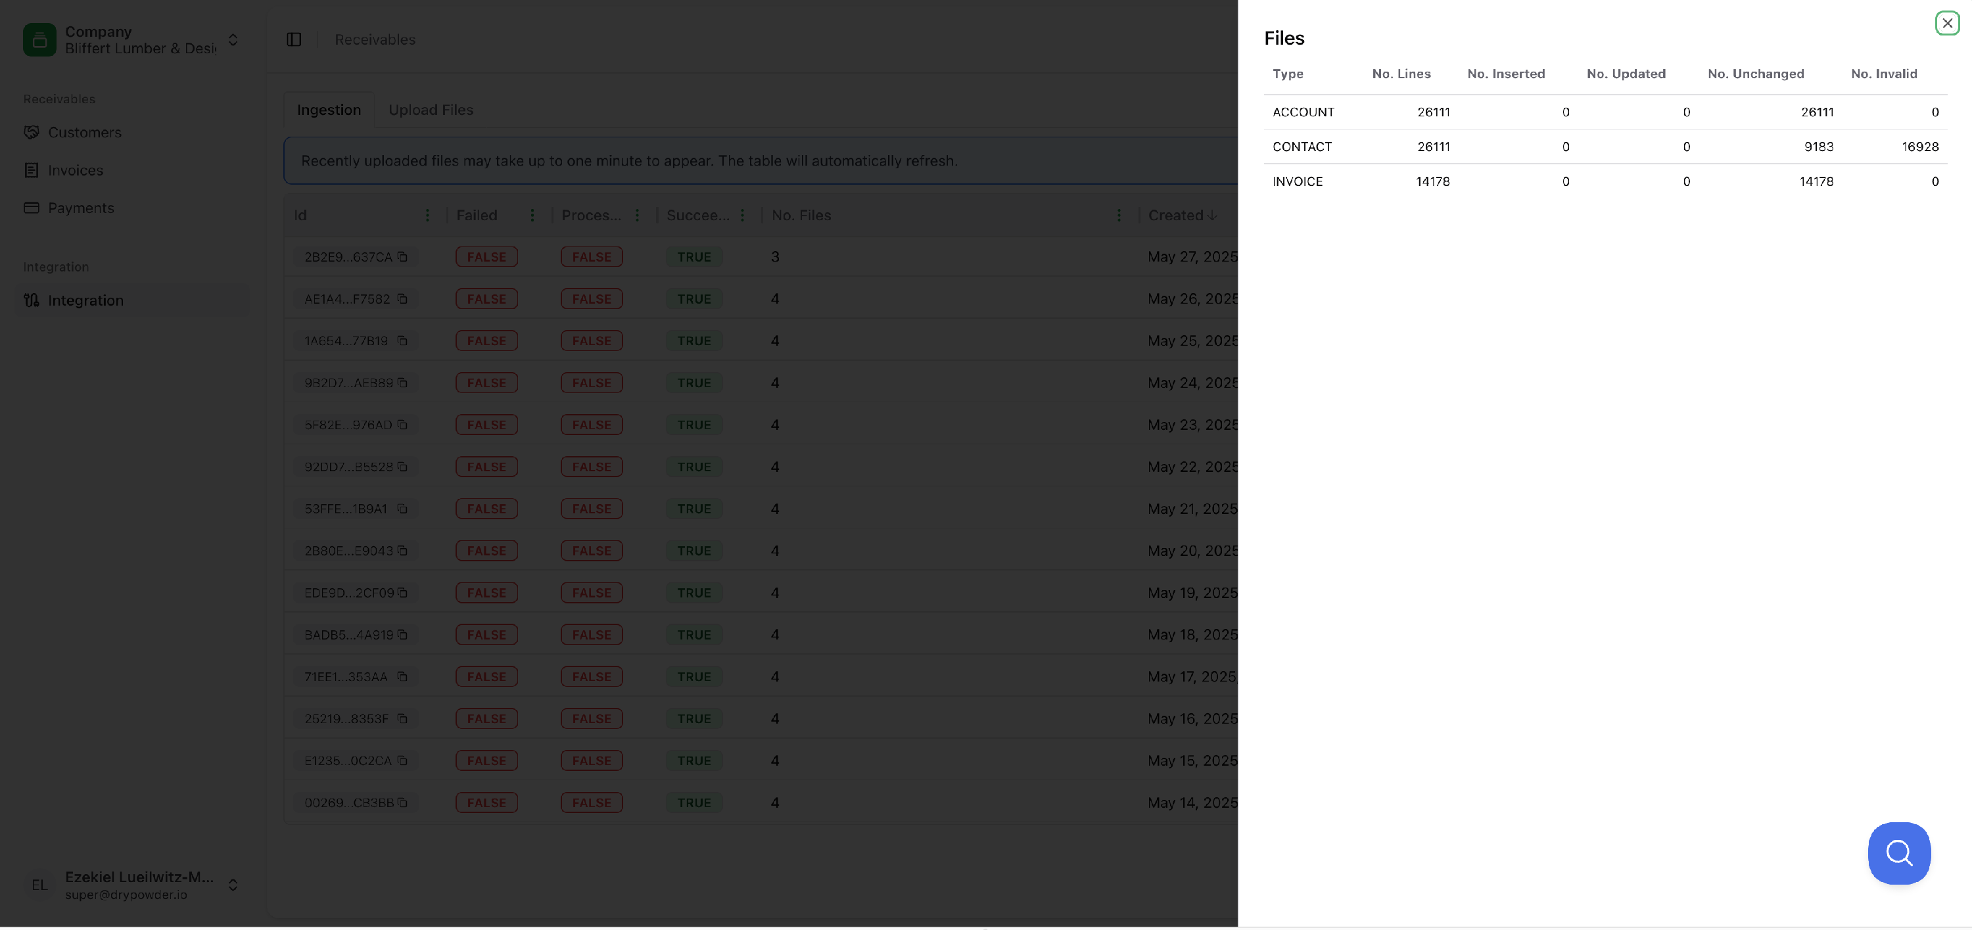Click the super@drypowder.io account email

[126, 894]
